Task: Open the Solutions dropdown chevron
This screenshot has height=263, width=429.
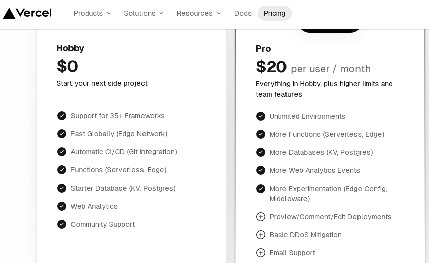Action: tap(161, 13)
